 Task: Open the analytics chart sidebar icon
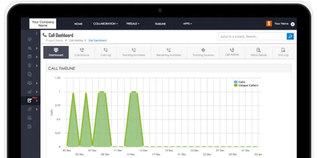click(x=30, y=92)
